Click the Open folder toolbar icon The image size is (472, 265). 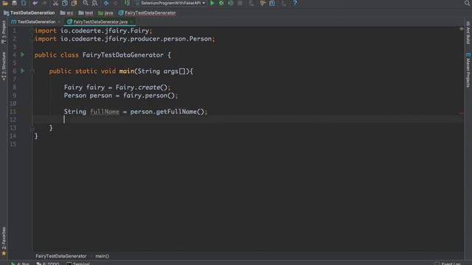click(x=5, y=3)
